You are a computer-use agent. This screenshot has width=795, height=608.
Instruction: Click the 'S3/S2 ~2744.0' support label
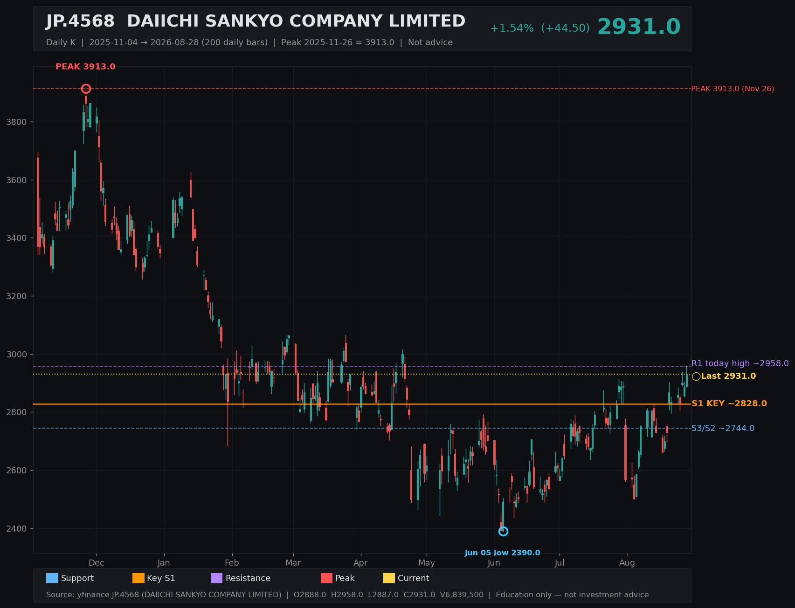pos(723,428)
